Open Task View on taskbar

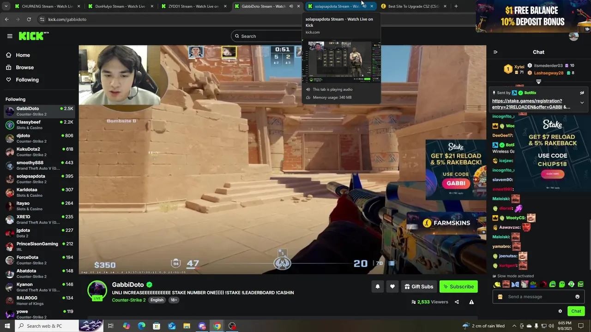[x=111, y=326]
